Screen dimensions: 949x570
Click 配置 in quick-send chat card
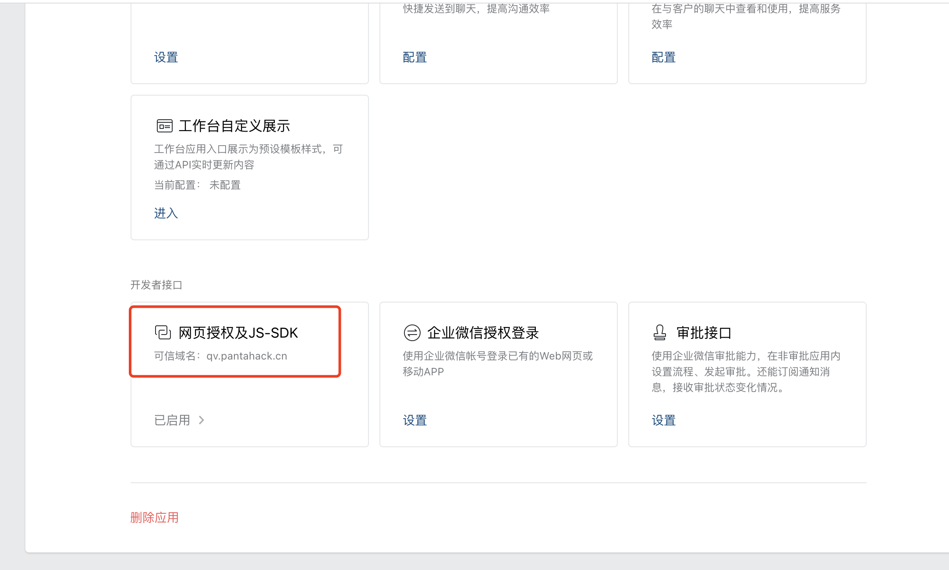tap(415, 57)
